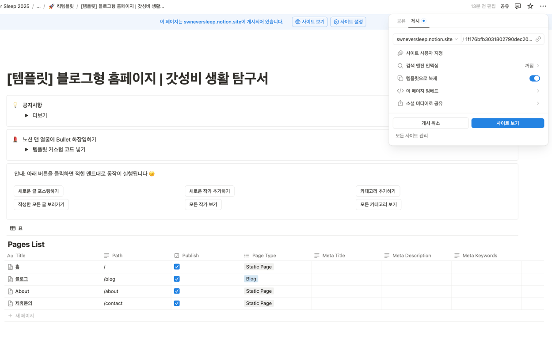Image resolution: width=552 pixels, height=339 pixels.
Task: Click 사이트 설정 in the banner
Action: click(348, 22)
